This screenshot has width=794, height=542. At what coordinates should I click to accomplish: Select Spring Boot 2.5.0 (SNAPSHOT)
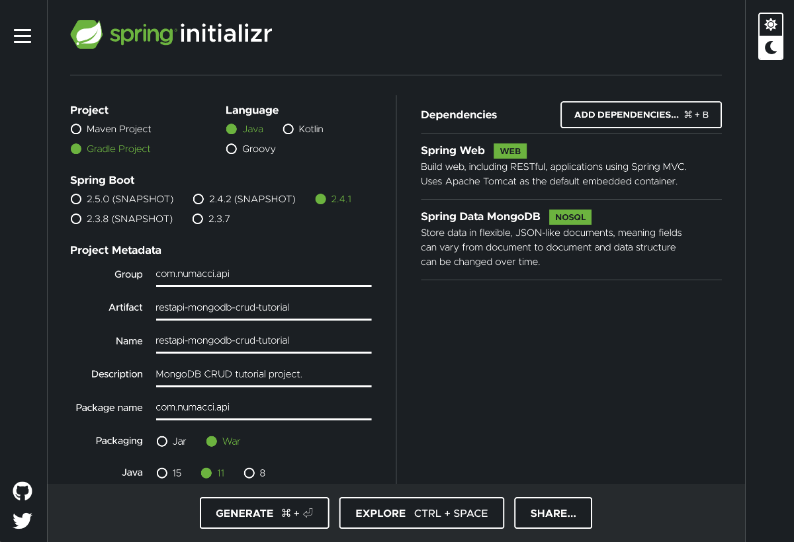(x=122, y=199)
